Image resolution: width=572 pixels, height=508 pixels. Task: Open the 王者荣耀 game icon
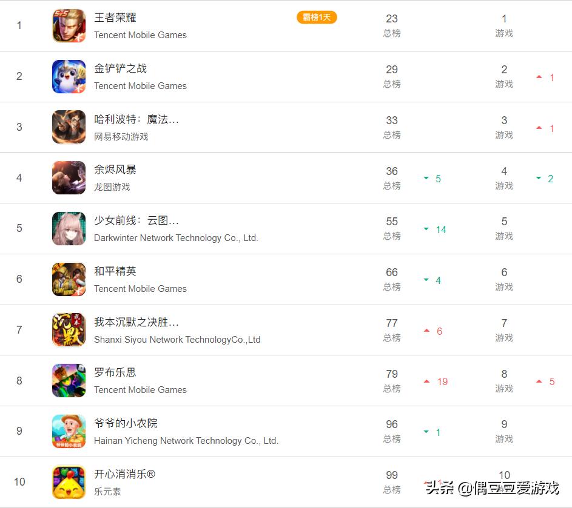click(69, 25)
